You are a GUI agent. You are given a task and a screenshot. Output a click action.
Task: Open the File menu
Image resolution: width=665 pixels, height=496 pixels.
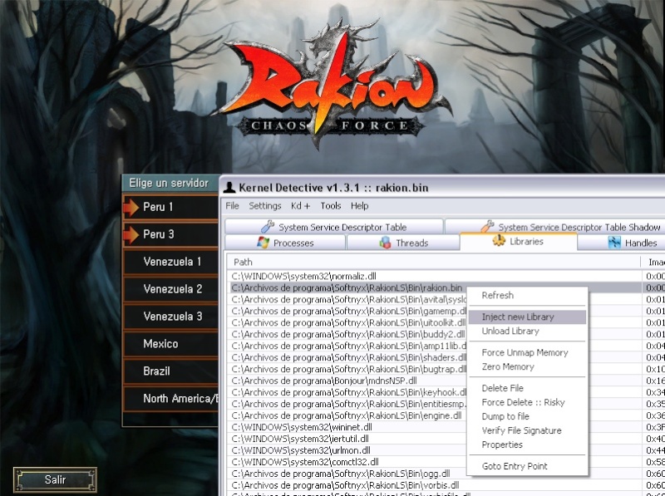tap(232, 205)
